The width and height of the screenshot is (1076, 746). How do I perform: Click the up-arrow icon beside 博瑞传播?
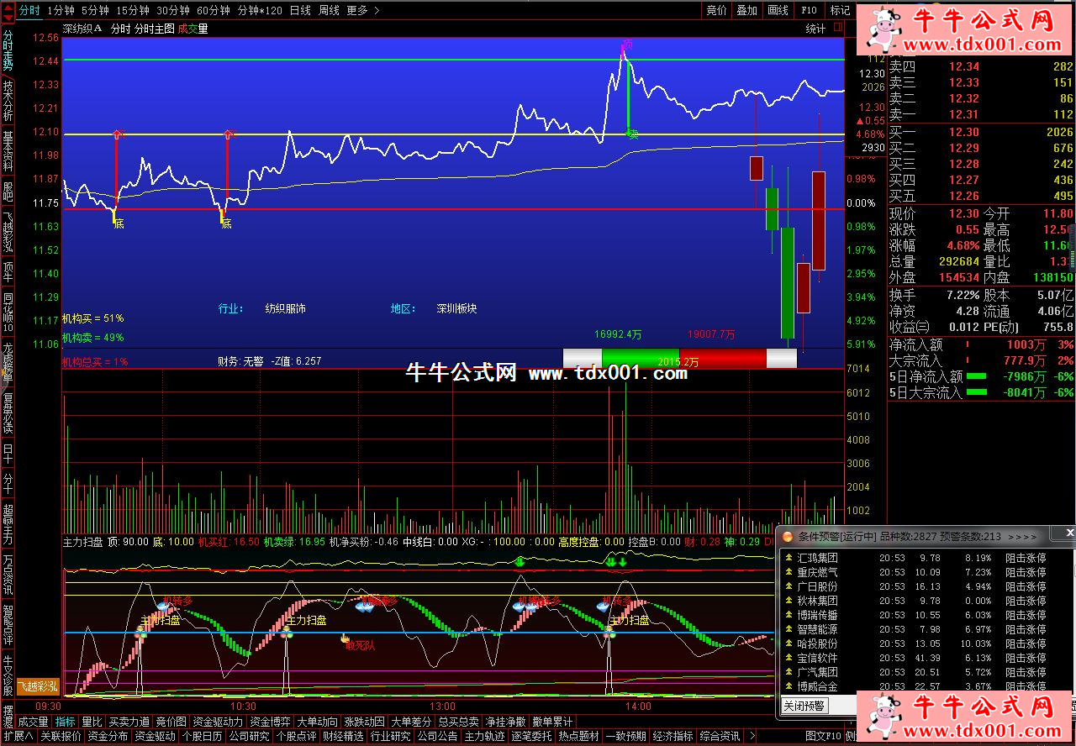tap(788, 615)
